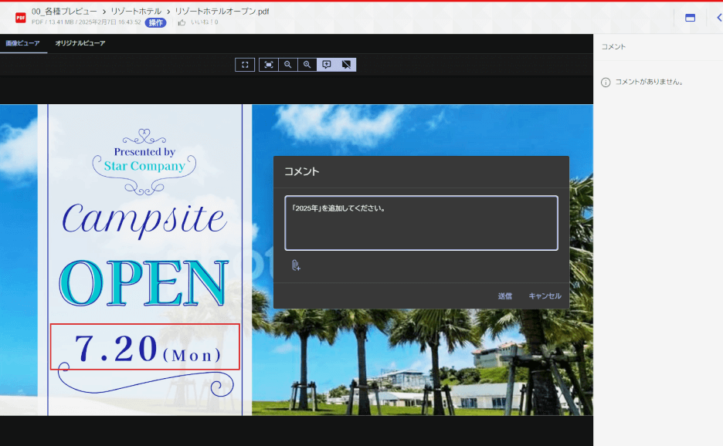Click the fullscreen icon in viewer toolbar
Viewport: 723px width, 446px height.
pyautogui.click(x=245, y=65)
